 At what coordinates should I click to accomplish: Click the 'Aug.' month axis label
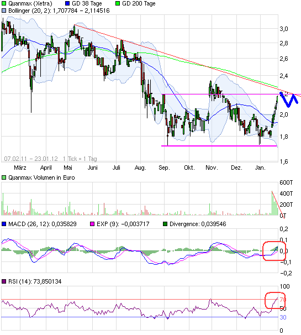[x=140, y=168]
